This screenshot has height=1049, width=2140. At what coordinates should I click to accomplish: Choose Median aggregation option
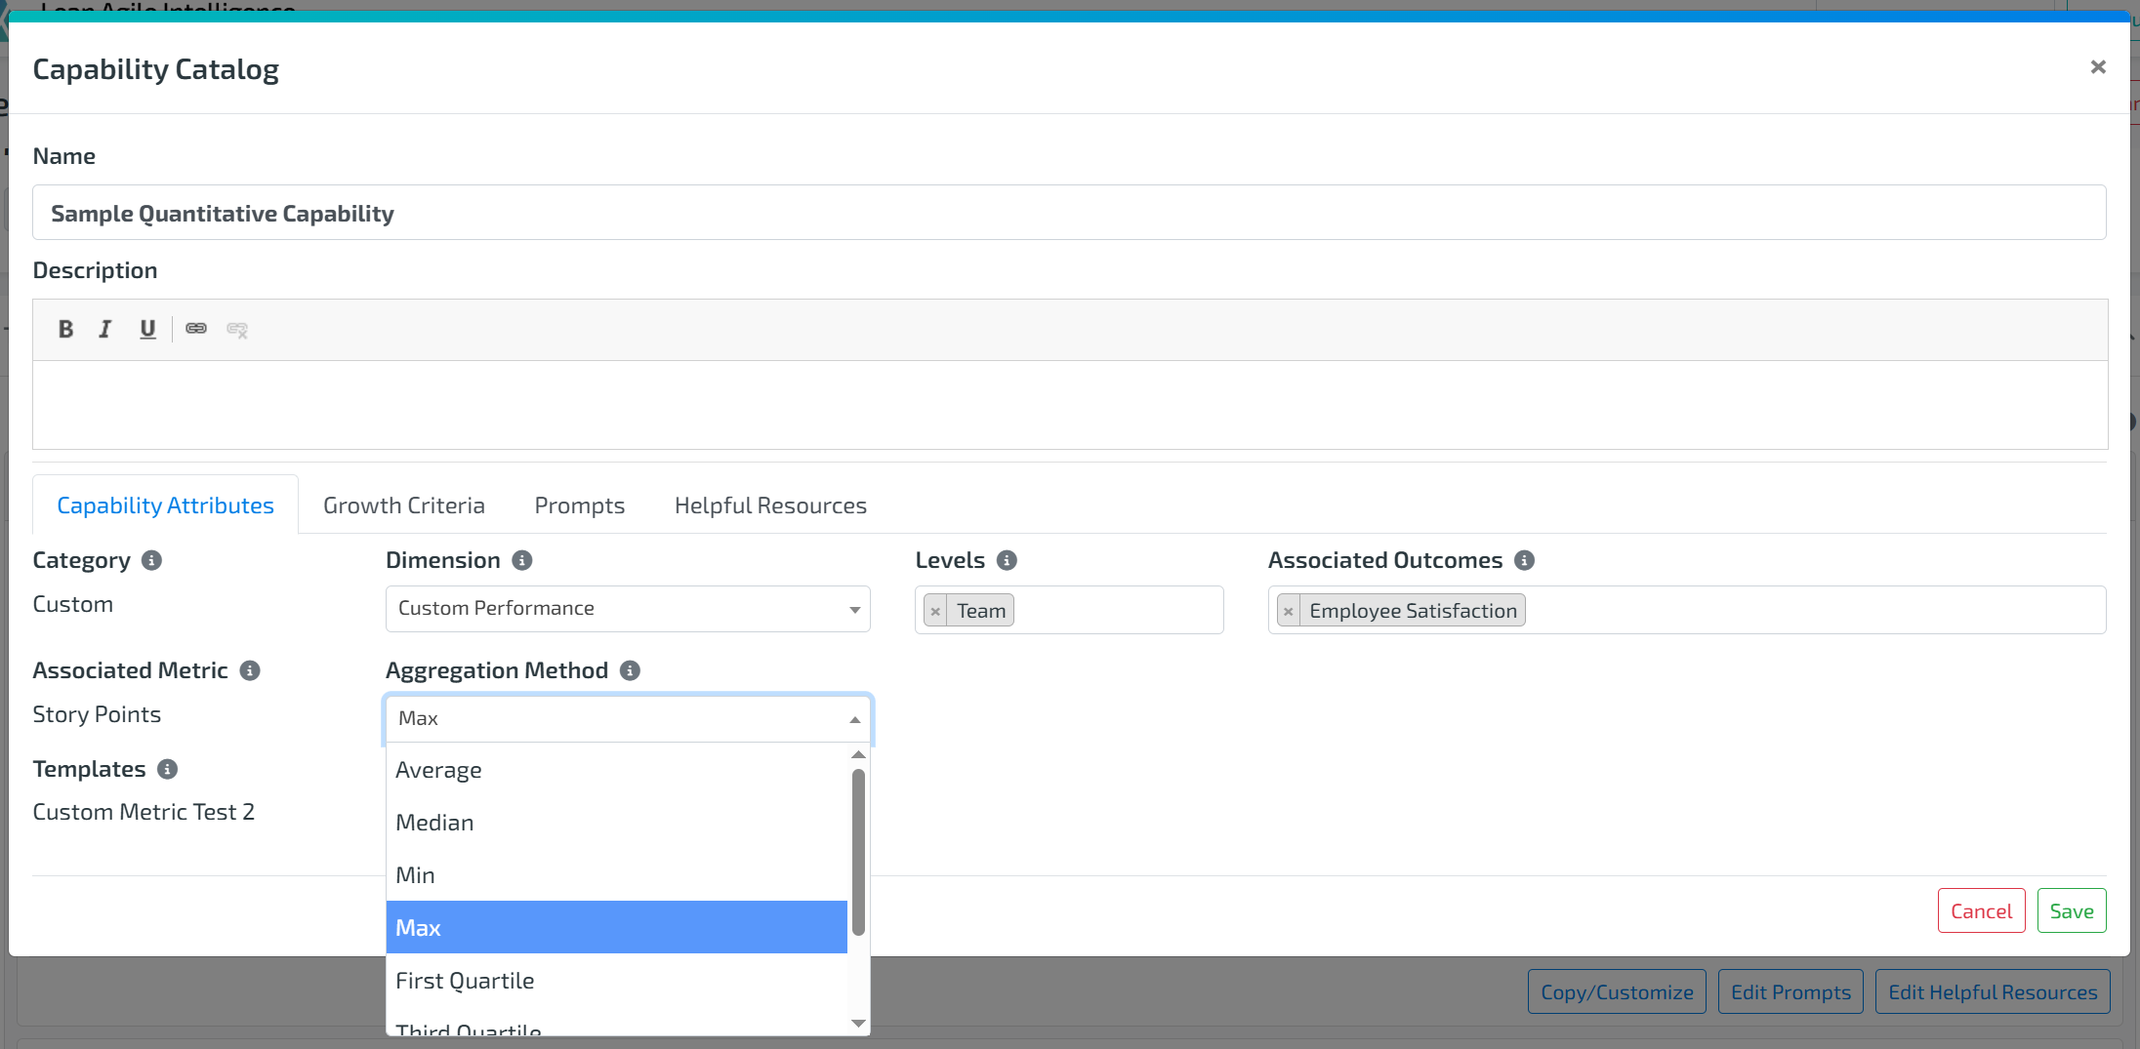[617, 823]
